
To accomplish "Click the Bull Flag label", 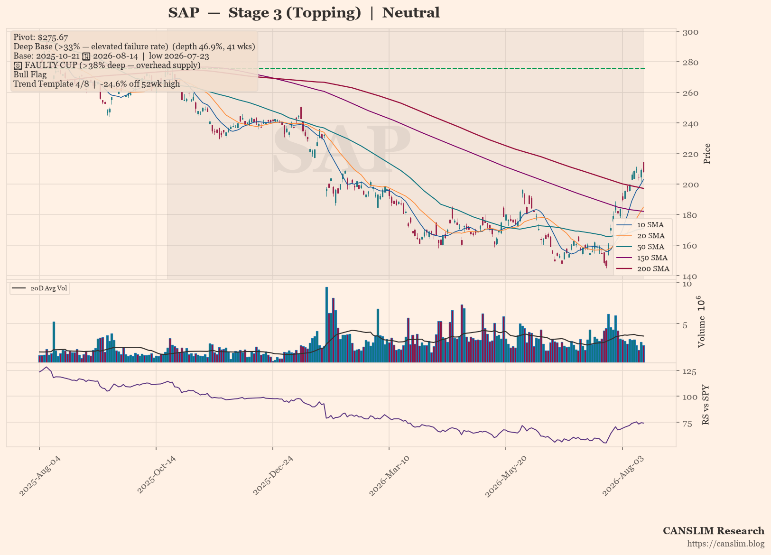I will pos(30,74).
